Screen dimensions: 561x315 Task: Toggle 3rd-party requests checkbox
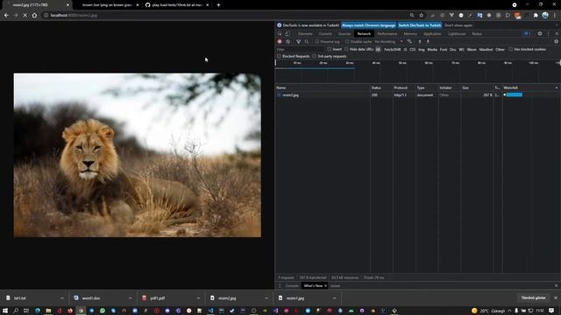tap(314, 56)
